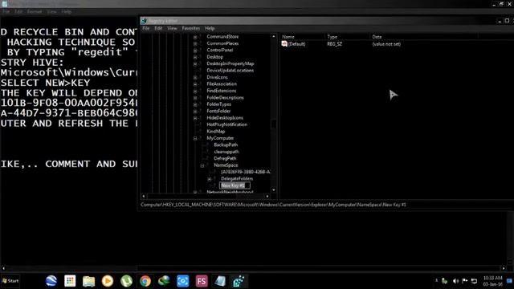Select the {A7036FF9-3880... GUID key
The height and width of the screenshot is (289, 514).
246,172
